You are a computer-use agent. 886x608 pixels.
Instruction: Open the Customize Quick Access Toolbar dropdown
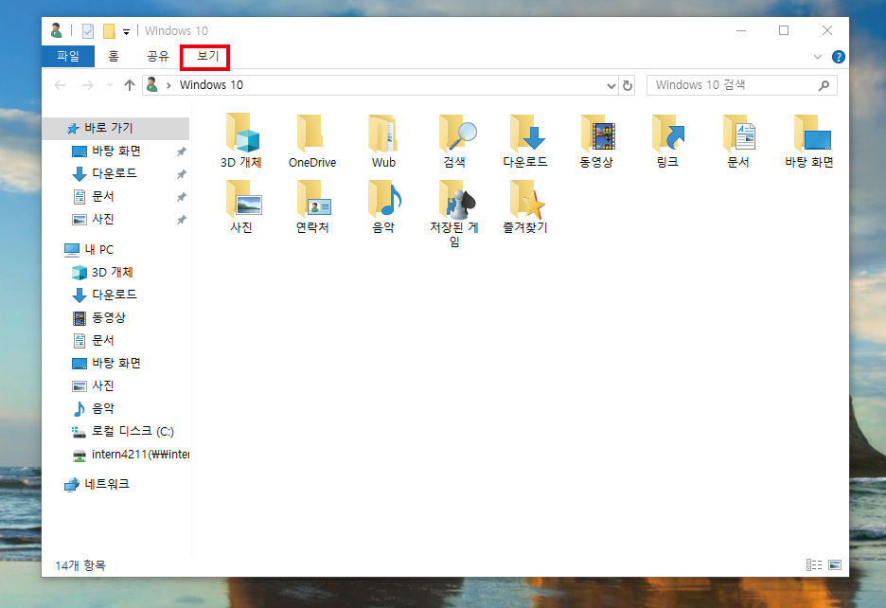pos(127,31)
